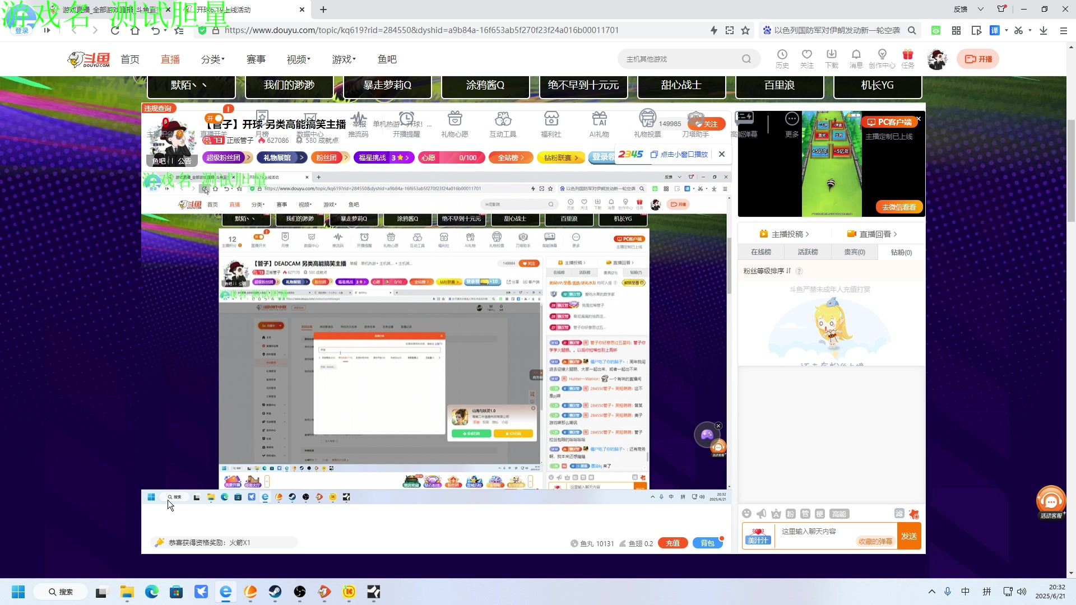Go to 赛事 in Douyu navigation

256,59
